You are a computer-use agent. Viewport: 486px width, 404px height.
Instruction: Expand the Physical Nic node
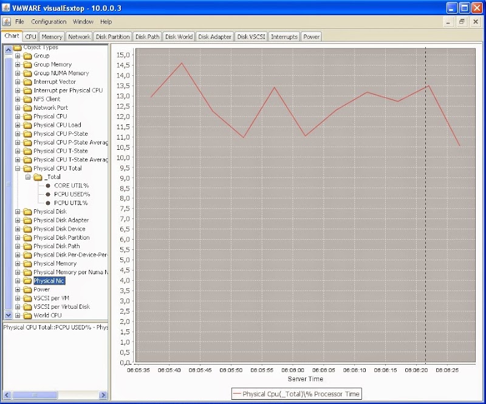pos(18,281)
